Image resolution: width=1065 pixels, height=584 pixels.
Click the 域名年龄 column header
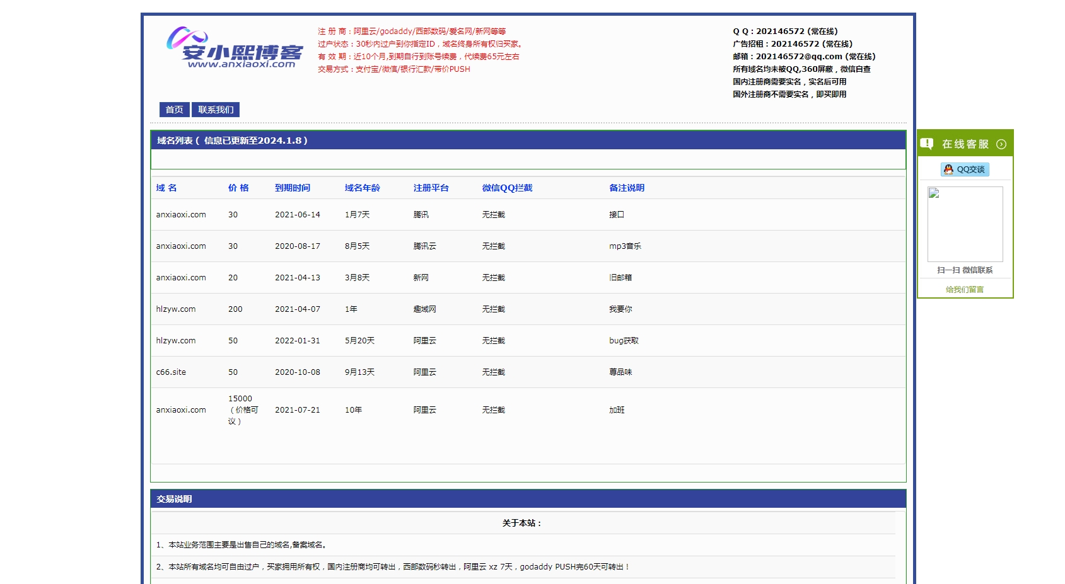pyautogui.click(x=363, y=188)
